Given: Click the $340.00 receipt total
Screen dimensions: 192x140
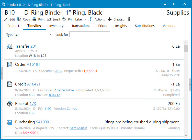Looking at the screenshot, I should (174, 109).
